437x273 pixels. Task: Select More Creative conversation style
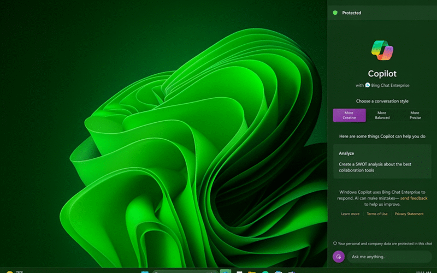[349, 115]
